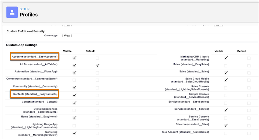Check Default for Content app

click(x=98, y=103)
